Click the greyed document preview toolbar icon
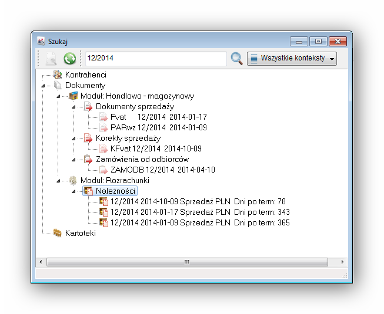Viewport: 384px width, 314px height. click(51, 59)
